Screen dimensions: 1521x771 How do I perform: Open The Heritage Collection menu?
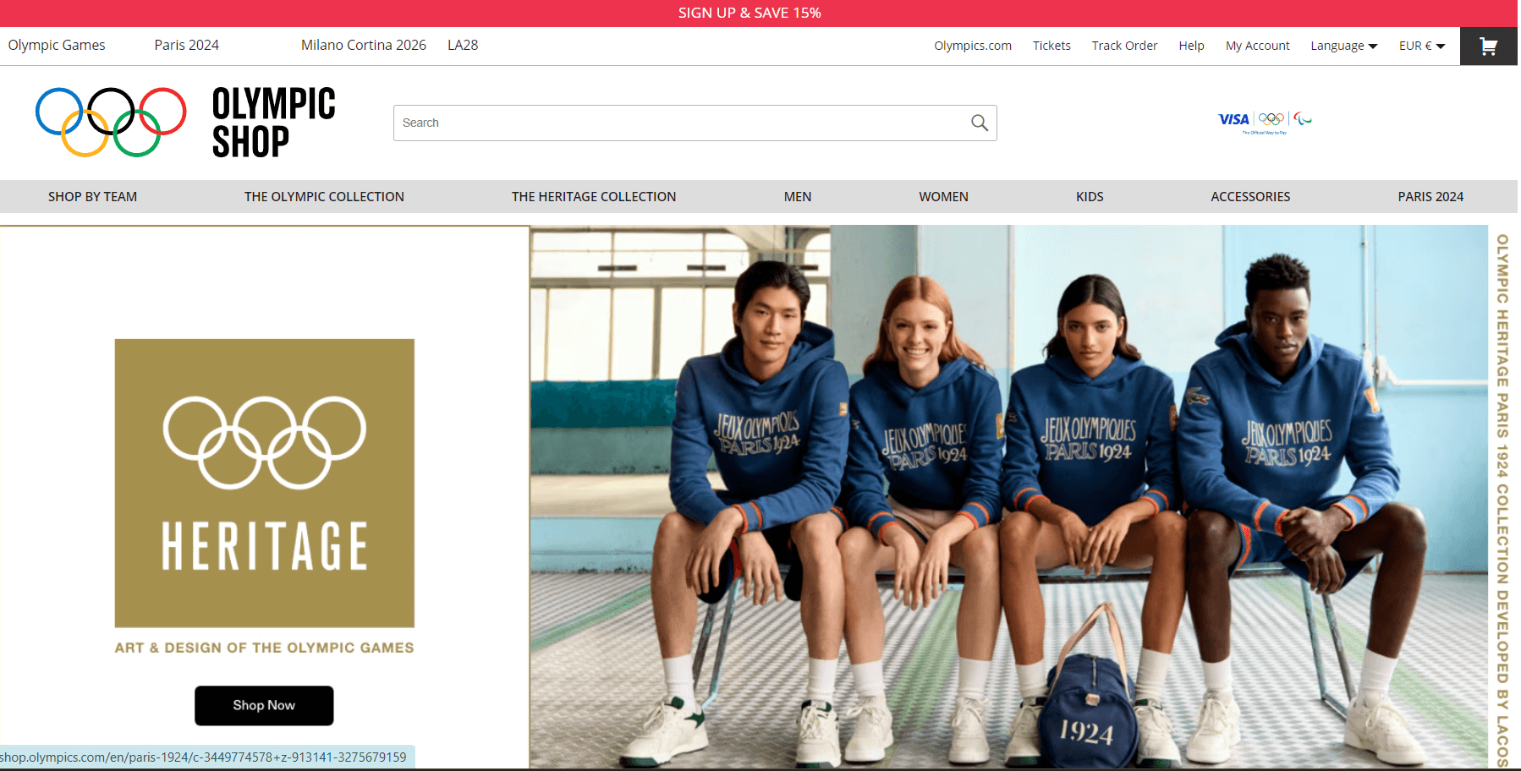pyautogui.click(x=594, y=196)
